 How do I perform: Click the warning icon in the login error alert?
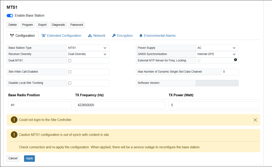click(x=14, y=120)
